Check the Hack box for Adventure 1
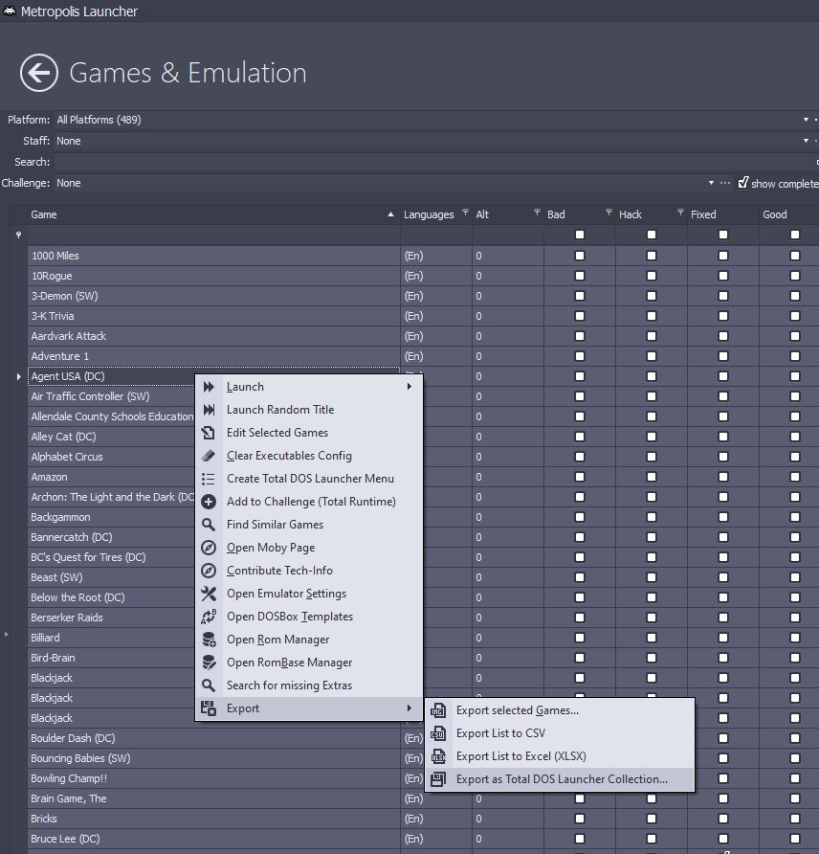Image resolution: width=819 pixels, height=854 pixels. coord(652,356)
